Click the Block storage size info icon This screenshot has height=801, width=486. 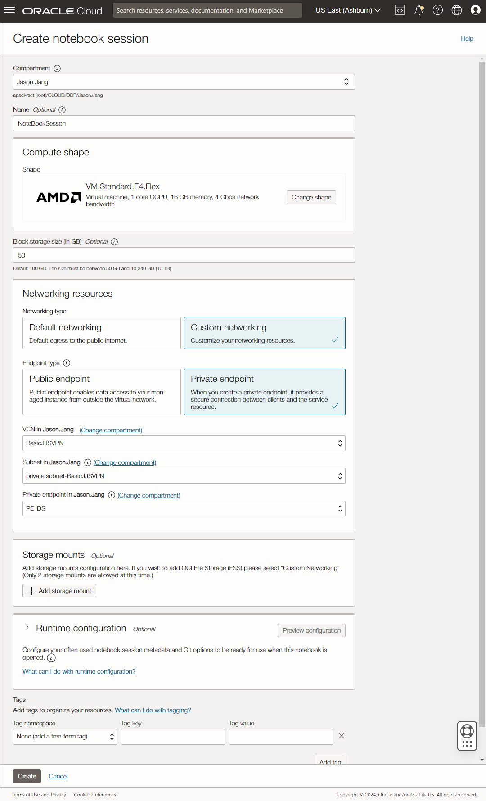point(114,242)
